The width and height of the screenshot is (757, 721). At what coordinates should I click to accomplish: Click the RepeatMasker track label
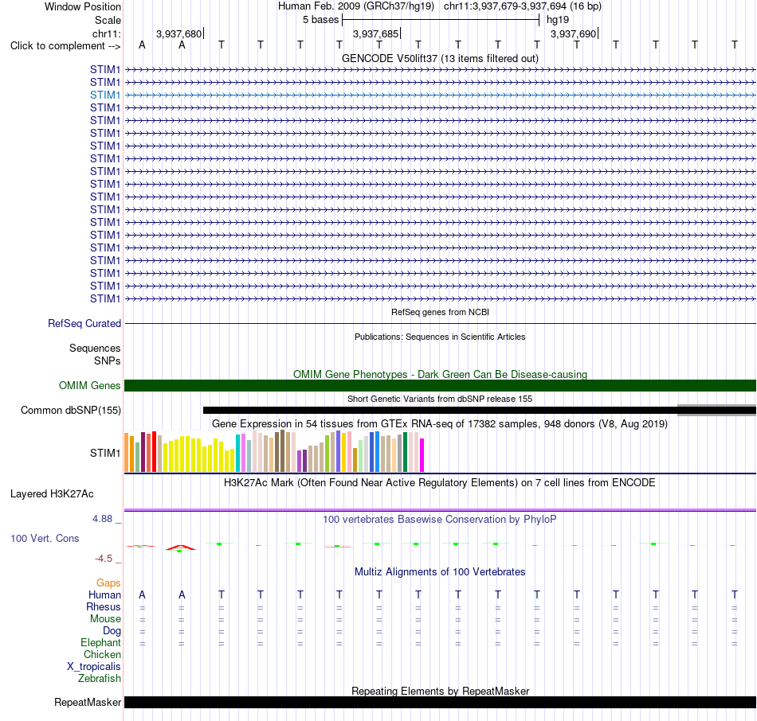[88, 702]
